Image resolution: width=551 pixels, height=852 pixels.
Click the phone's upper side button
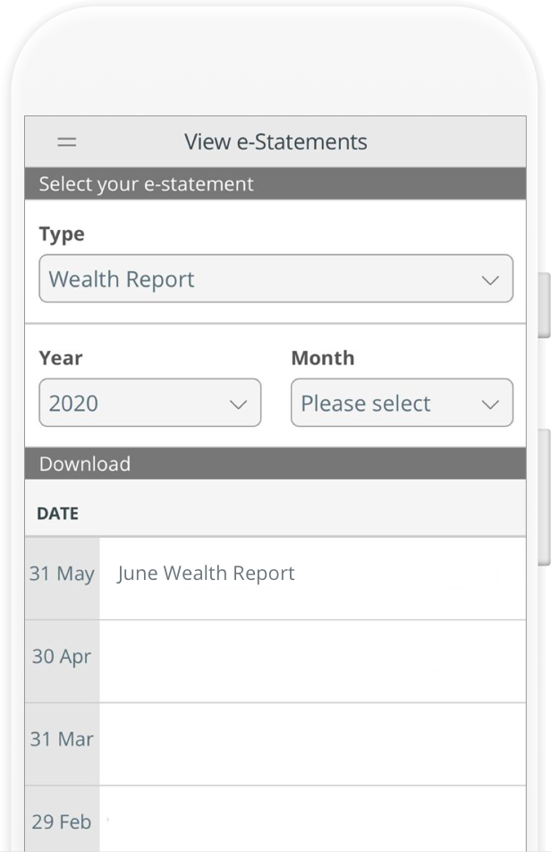544,305
